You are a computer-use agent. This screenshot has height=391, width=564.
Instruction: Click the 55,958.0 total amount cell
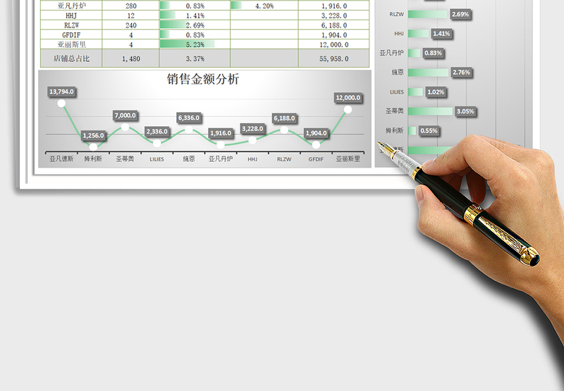333,58
